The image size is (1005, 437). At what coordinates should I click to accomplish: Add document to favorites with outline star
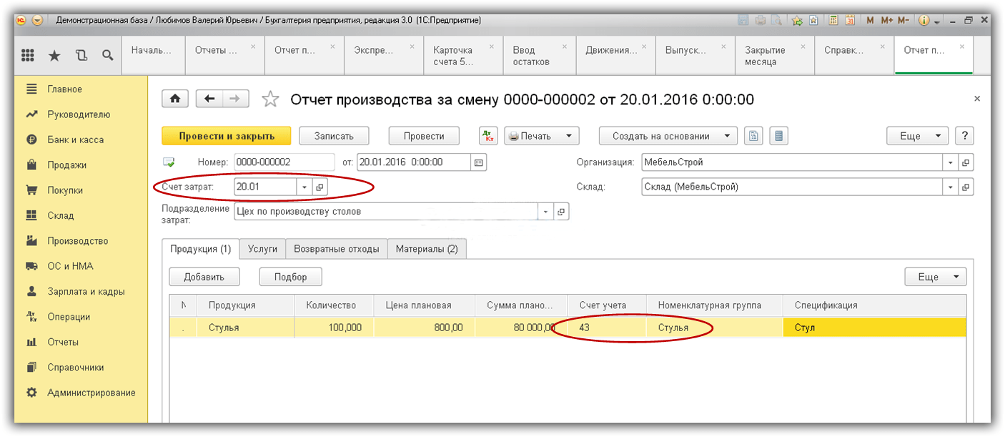click(x=269, y=99)
